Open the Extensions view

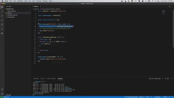point(2,24)
